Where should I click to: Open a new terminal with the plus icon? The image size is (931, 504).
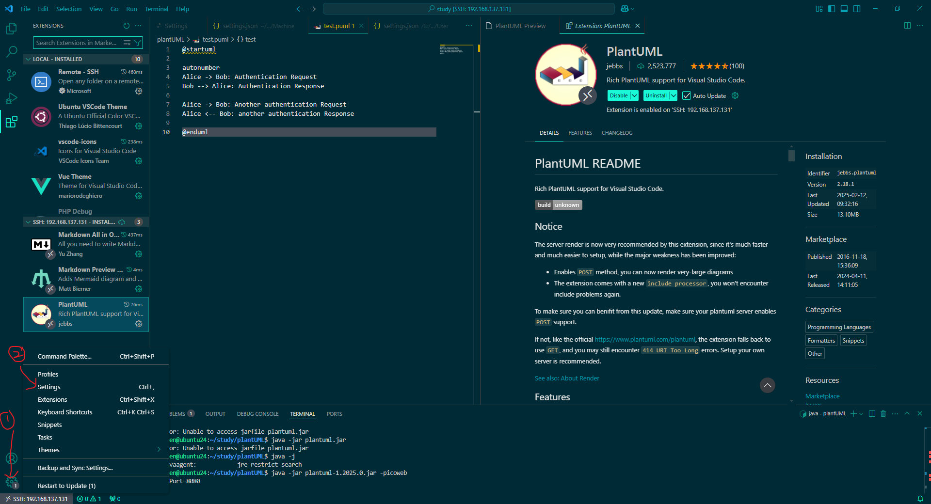(853, 414)
